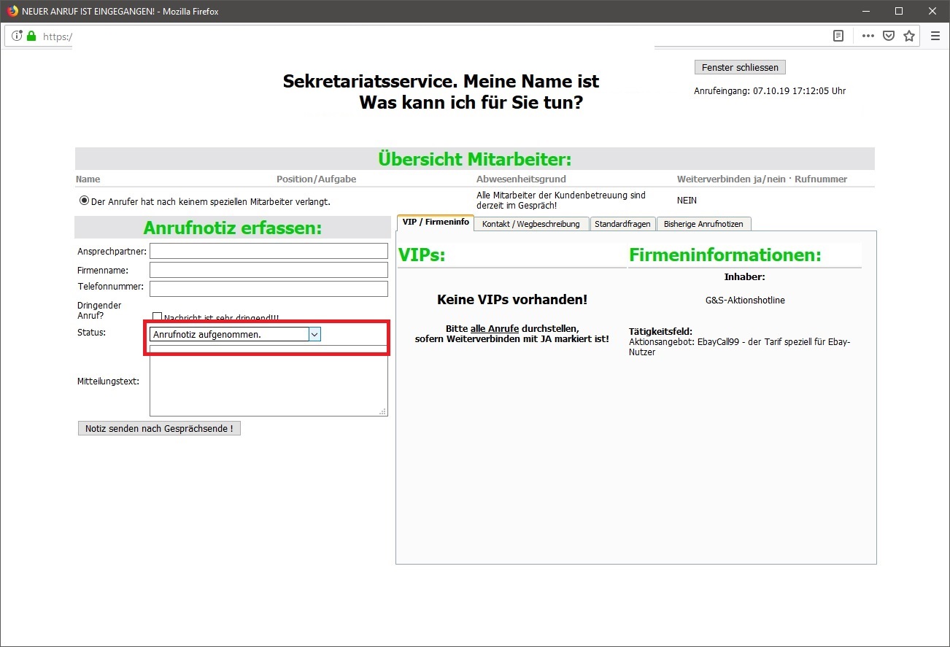The width and height of the screenshot is (950, 647).
Task: Click the 'Übersicht Mitarbeiter:' heading
Action: point(474,159)
